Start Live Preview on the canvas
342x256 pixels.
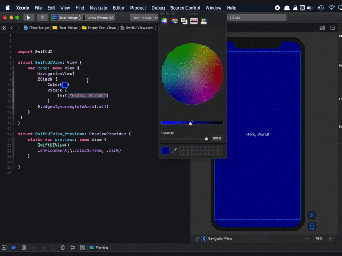tap(312, 215)
